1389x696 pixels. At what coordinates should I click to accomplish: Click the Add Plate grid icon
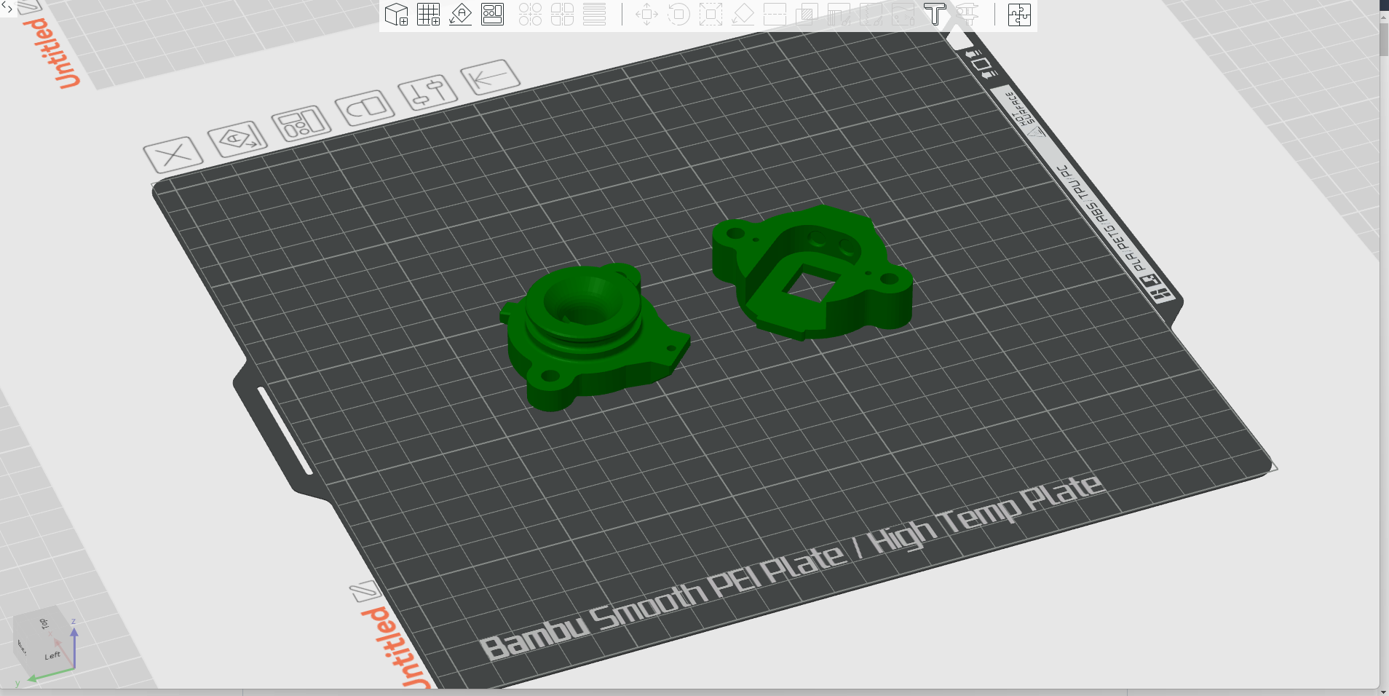click(x=428, y=15)
